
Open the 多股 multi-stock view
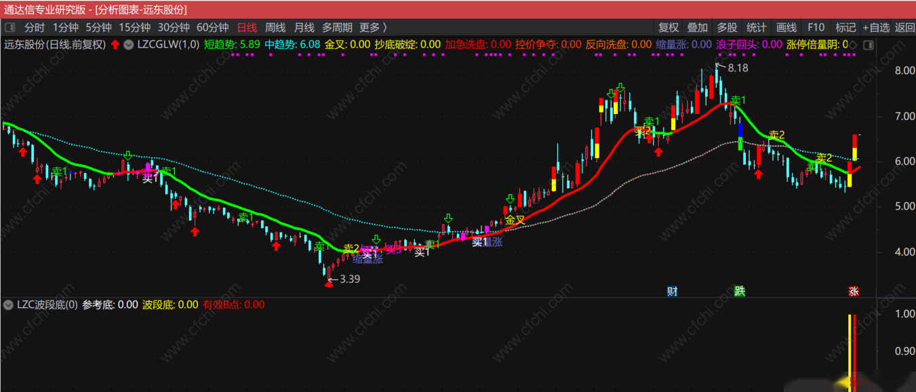(727, 28)
